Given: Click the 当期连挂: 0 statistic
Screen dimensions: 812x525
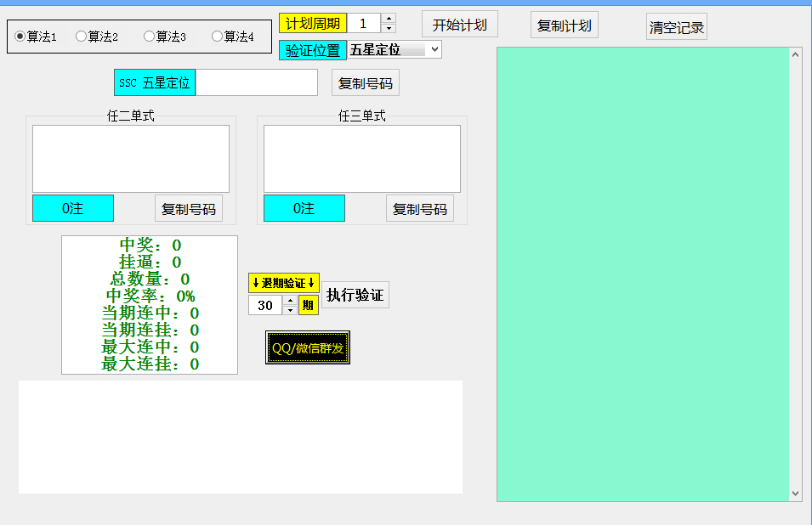Looking at the screenshot, I should click(150, 330).
